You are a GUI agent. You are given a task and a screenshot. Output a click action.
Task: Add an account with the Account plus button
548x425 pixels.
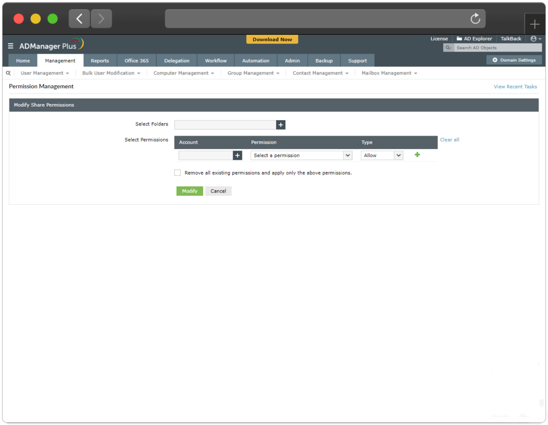(x=238, y=155)
